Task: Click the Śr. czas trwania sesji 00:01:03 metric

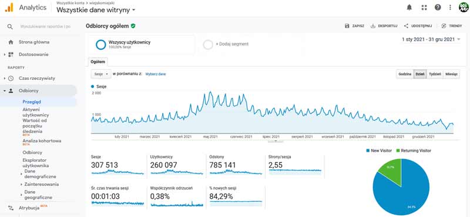Action: pos(117,196)
